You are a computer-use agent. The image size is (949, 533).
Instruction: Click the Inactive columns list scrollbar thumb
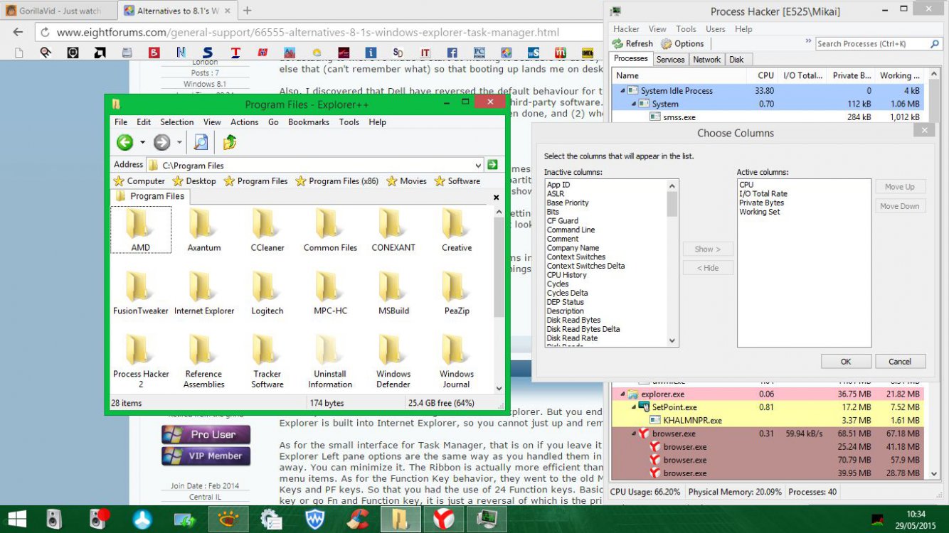(672, 204)
